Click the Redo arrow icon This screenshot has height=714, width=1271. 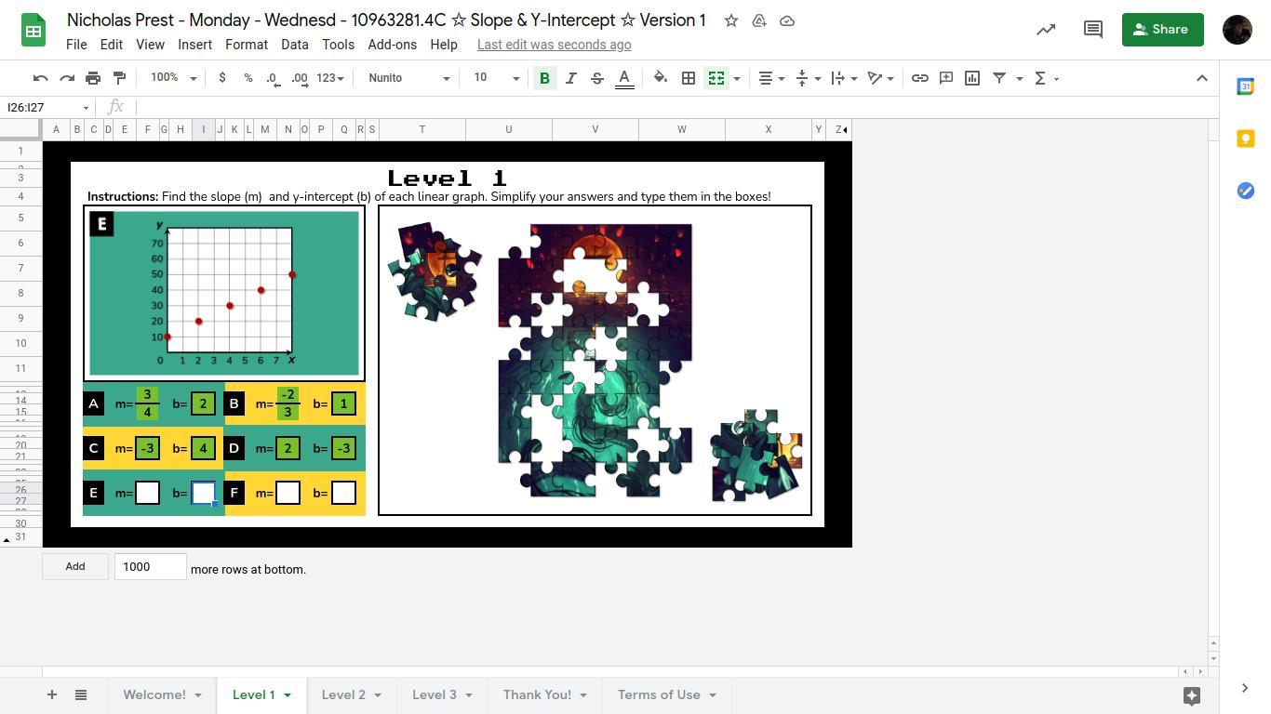click(x=66, y=78)
